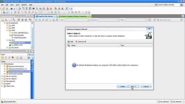The width and height of the screenshot is (185, 104).
Task: Collapse the Development folder
Action: (x=5, y=23)
